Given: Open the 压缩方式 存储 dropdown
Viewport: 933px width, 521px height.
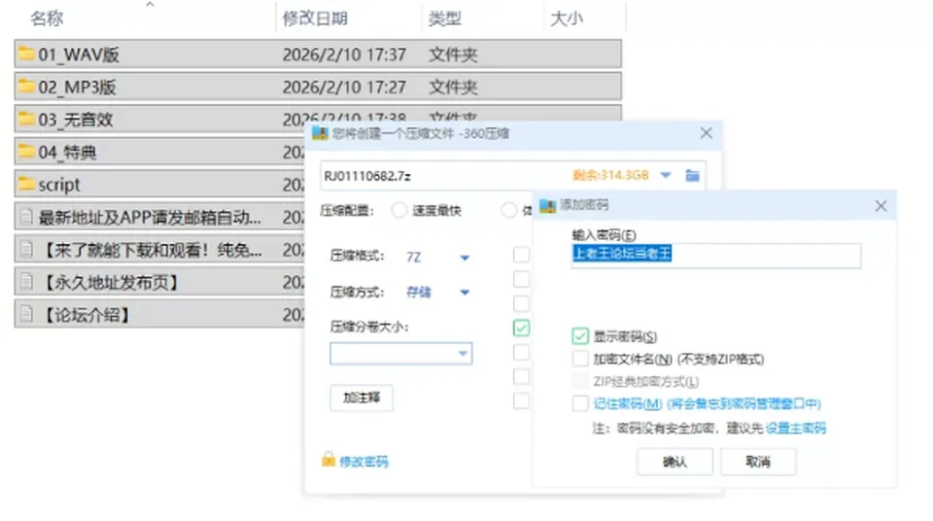Looking at the screenshot, I should point(465,293).
